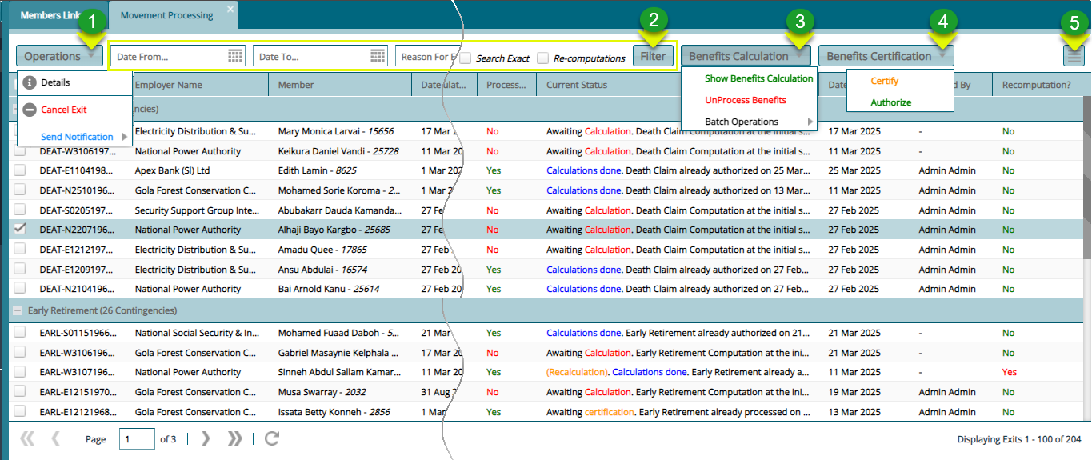
Task: Open the Date From calendar picker icon
Action: (234, 56)
